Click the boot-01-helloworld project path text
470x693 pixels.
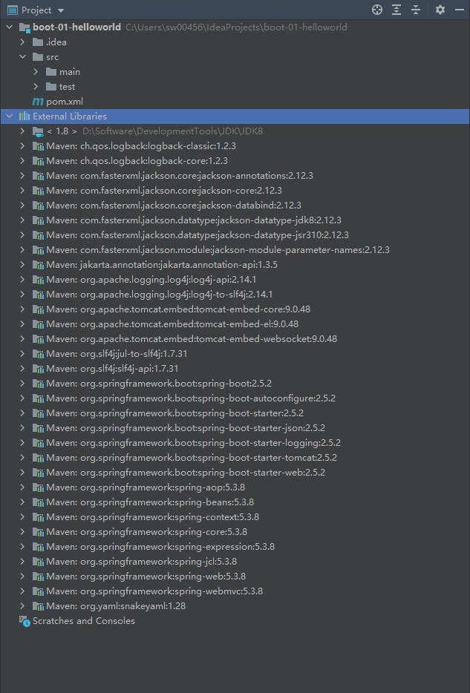tap(236, 27)
